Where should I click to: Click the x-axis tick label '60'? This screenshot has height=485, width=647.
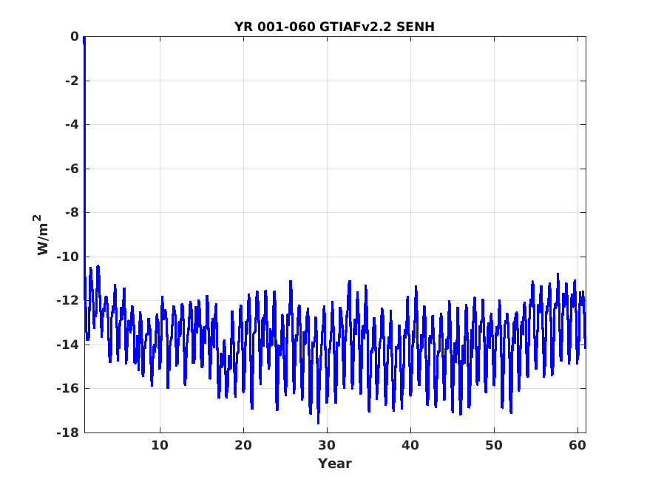click(x=577, y=445)
